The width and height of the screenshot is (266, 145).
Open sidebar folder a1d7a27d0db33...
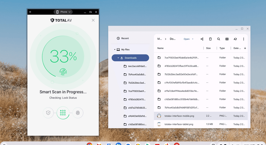(x=135, y=108)
